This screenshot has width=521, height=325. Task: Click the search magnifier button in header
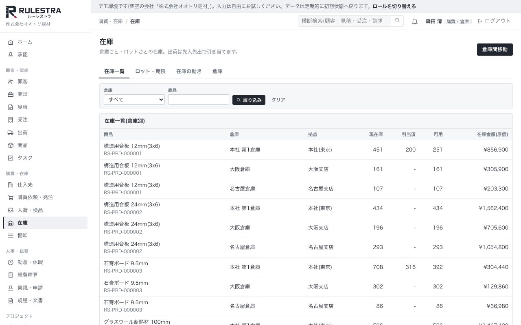click(397, 21)
